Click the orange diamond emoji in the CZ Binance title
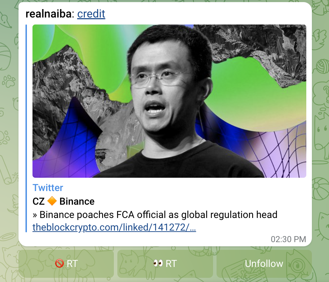The height and width of the screenshot is (282, 329). [52, 201]
